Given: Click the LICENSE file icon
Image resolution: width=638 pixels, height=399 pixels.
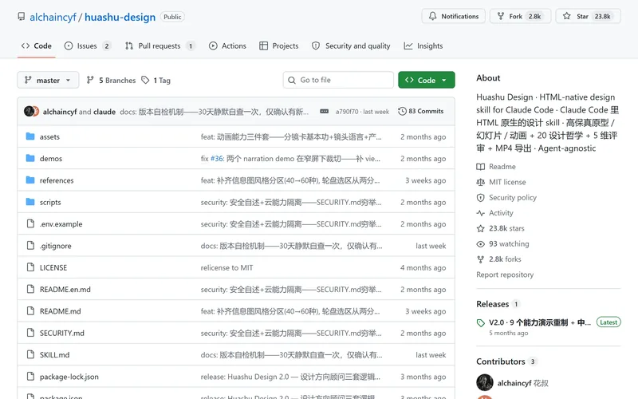Looking at the screenshot, I should [x=30, y=267].
